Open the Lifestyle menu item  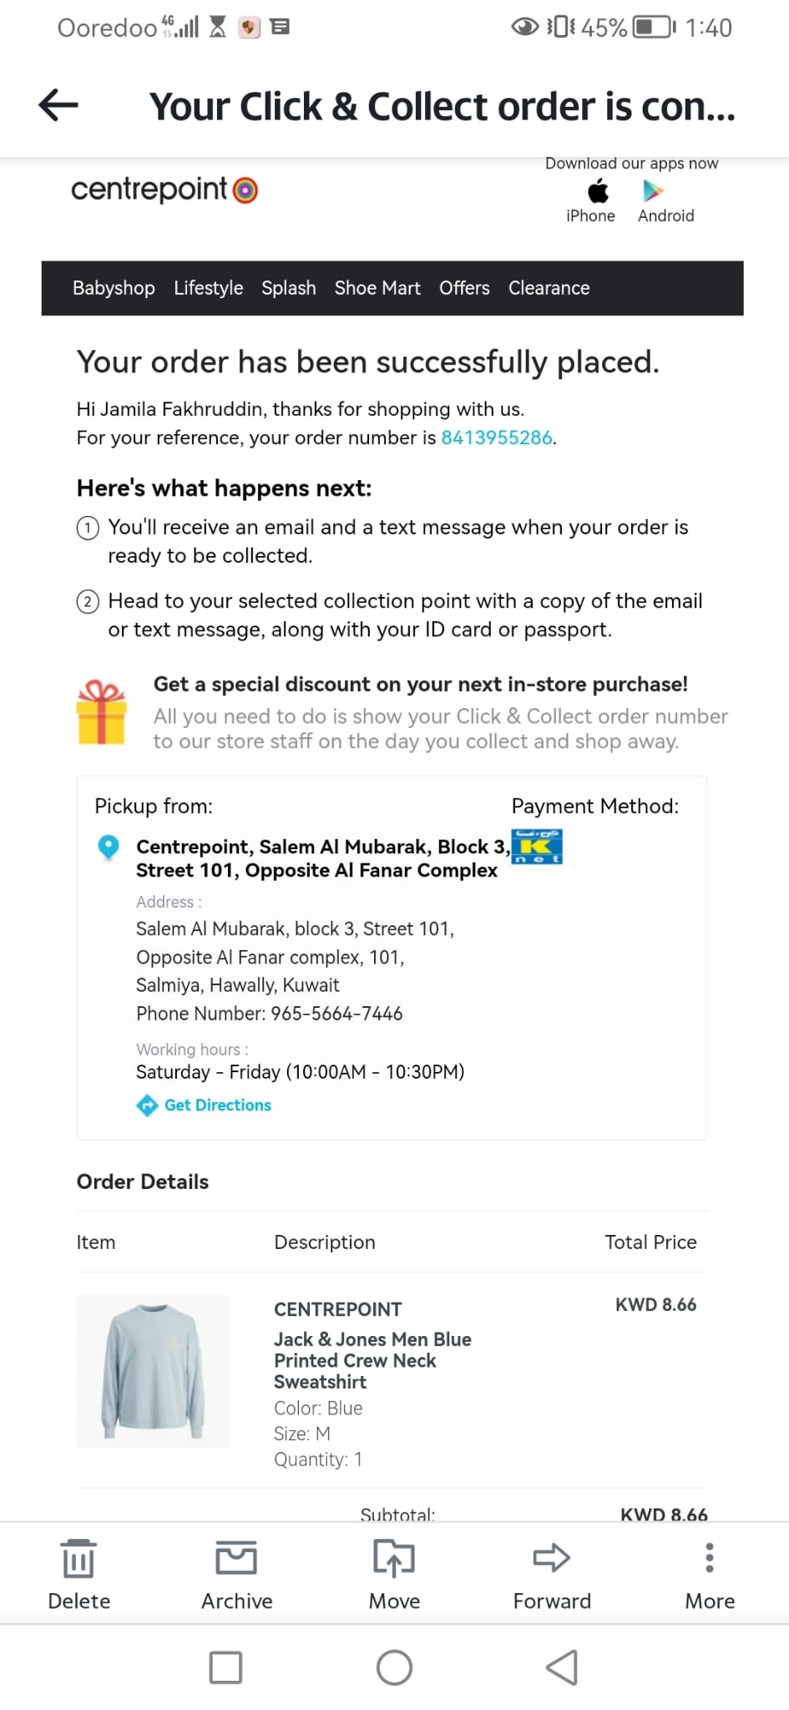point(209,288)
